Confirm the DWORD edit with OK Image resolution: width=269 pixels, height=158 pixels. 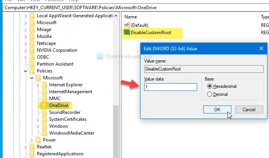pos(217,110)
